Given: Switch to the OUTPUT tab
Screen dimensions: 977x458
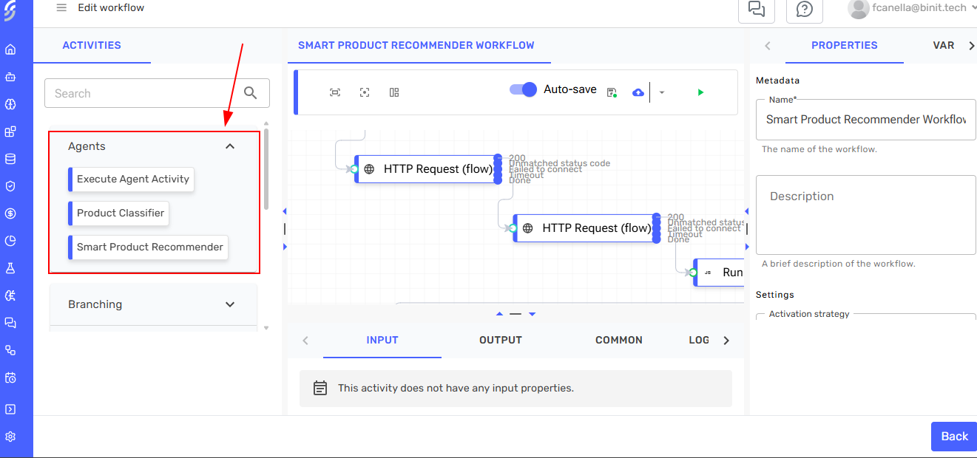Looking at the screenshot, I should (501, 340).
